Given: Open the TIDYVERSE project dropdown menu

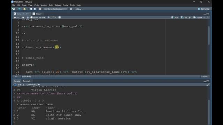Looking at the screenshot, I should click(x=205, y=9).
